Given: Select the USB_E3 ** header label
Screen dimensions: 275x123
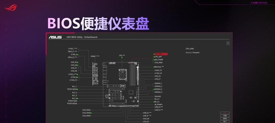Looking at the screenshot, I should [159, 110].
